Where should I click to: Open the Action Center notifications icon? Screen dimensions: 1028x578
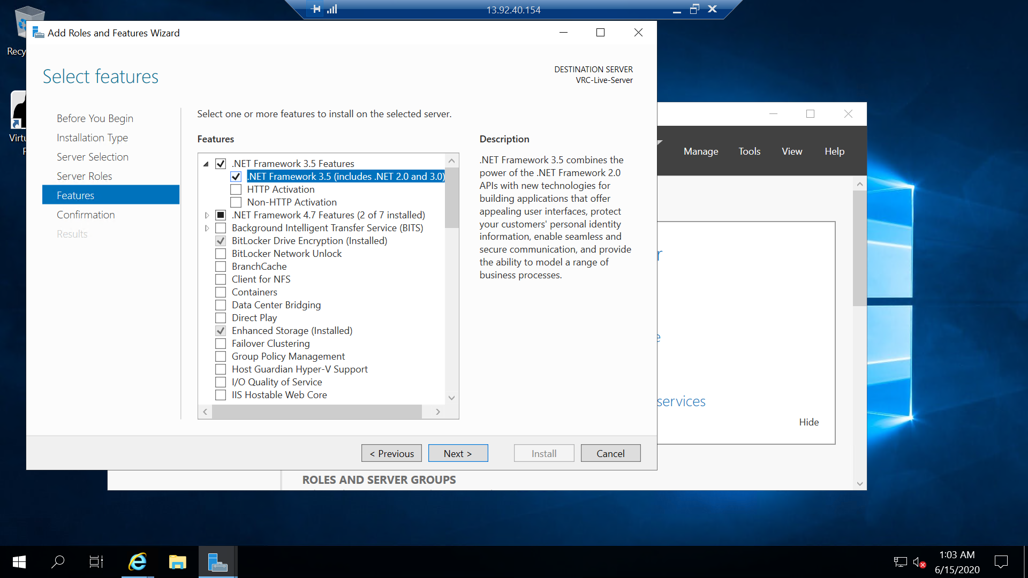pos(1001,562)
